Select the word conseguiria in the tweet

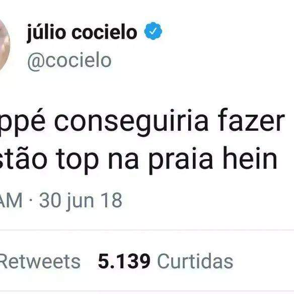tap(131, 122)
